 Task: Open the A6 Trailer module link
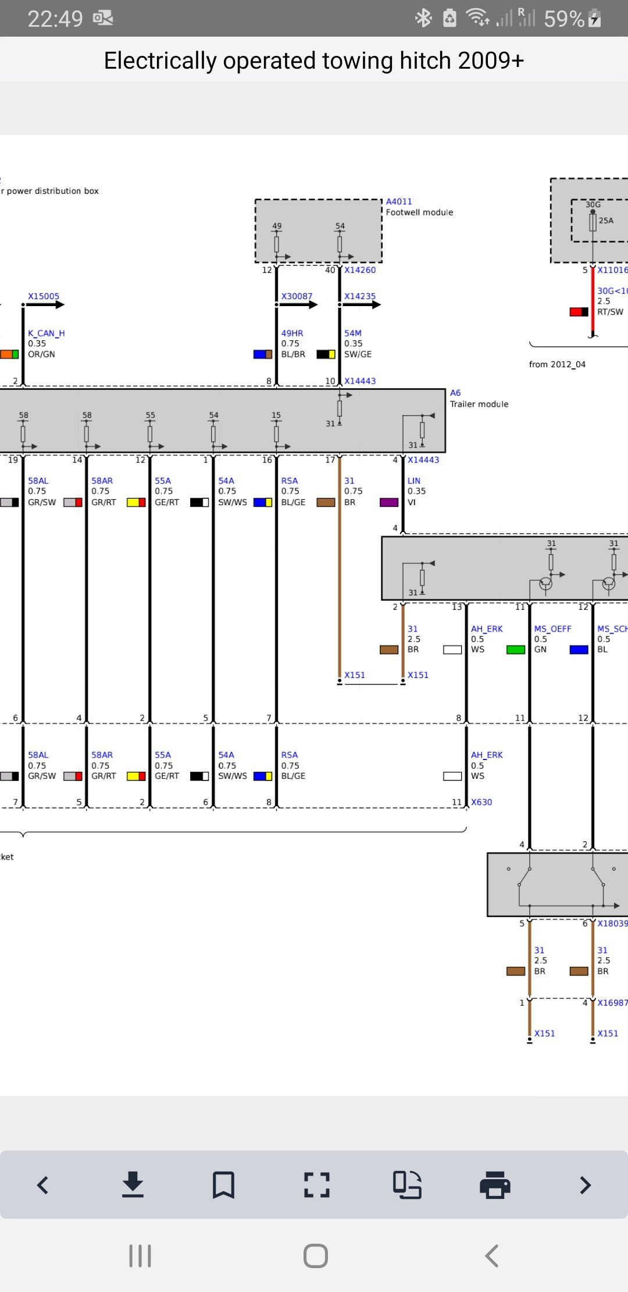click(455, 393)
